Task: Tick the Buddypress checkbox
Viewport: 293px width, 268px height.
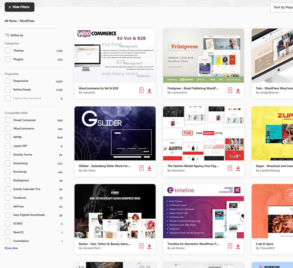Action: click(8, 180)
